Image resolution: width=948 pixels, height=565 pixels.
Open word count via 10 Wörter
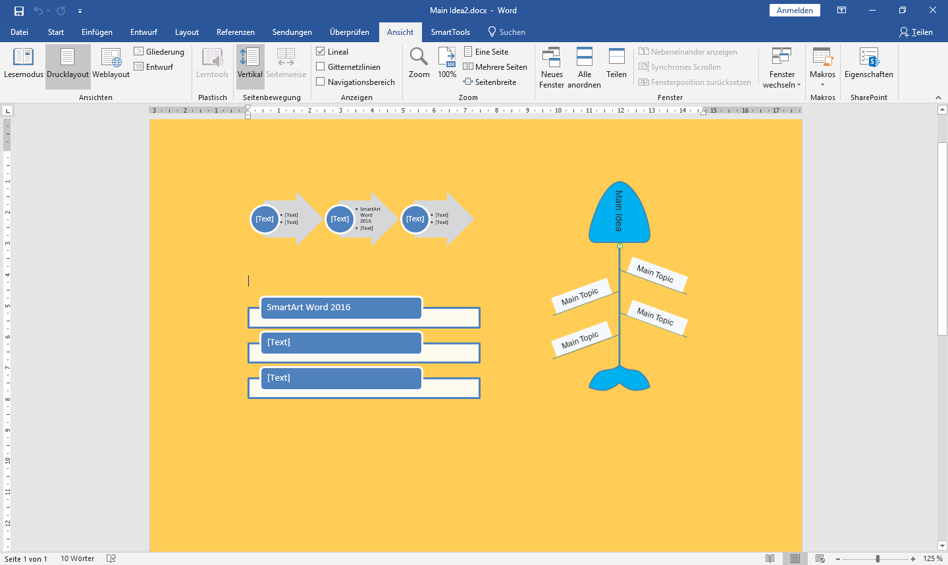pos(78,559)
